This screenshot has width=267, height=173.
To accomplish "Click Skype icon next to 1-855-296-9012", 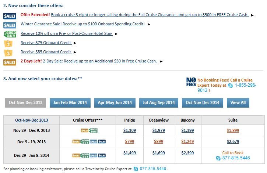I will pos(231,86).
